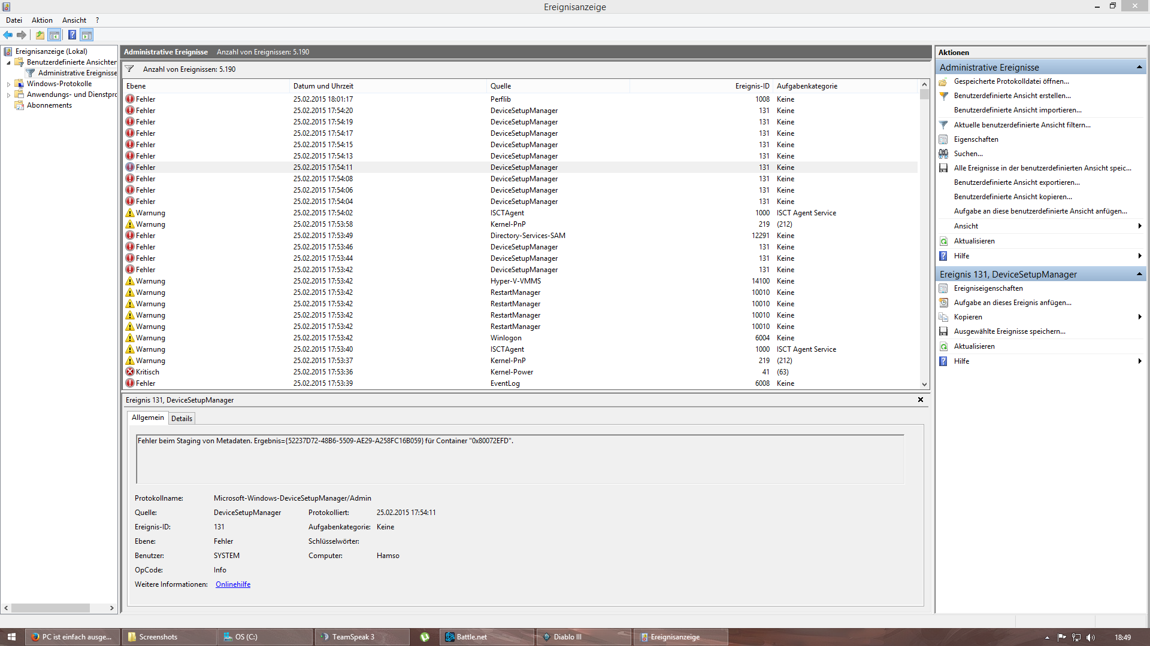Click the blue help toolbar icon

tap(72, 35)
